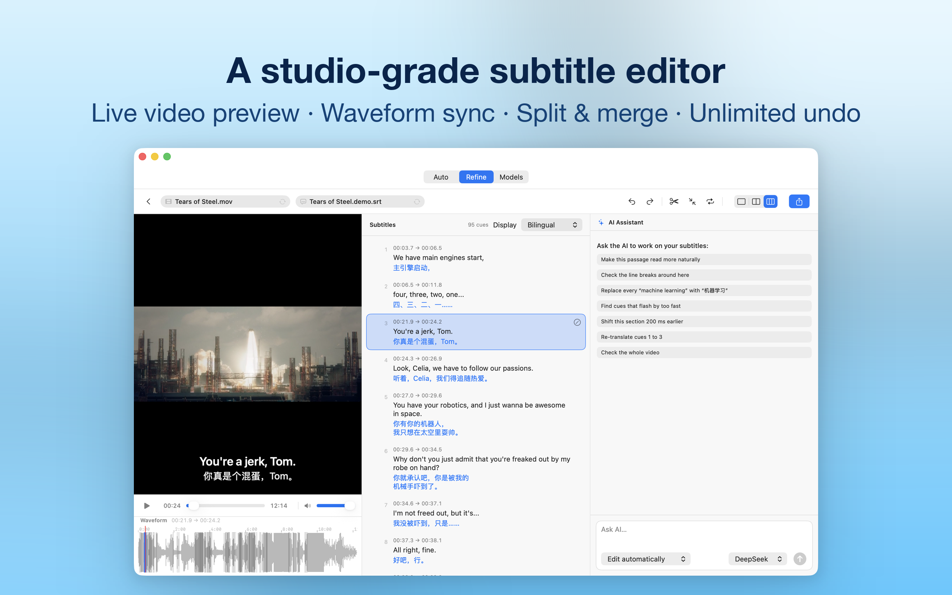Reload the Tears of Steel.mov file

point(282,202)
